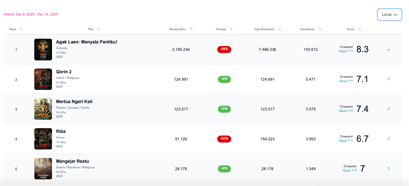The width and height of the screenshot is (409, 186).
Task: Click the Riba movie poster thumbnail
Action: point(43,139)
